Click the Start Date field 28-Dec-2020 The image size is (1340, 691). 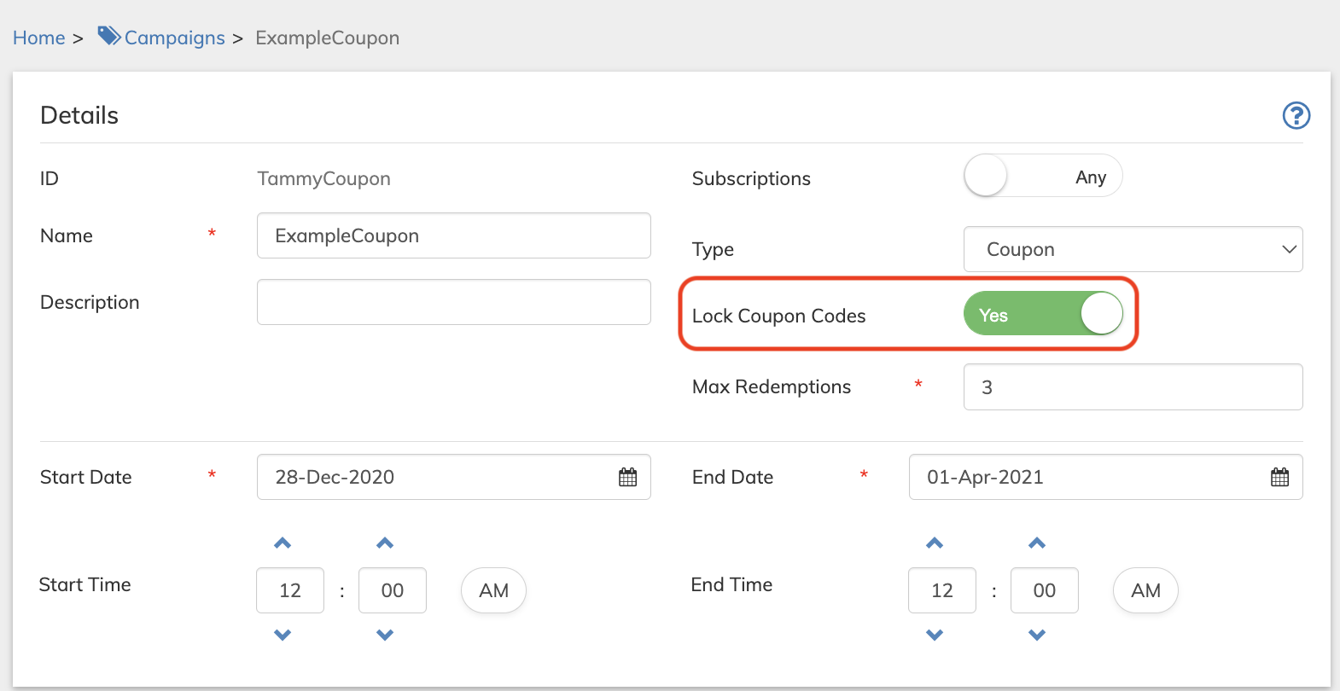454,477
